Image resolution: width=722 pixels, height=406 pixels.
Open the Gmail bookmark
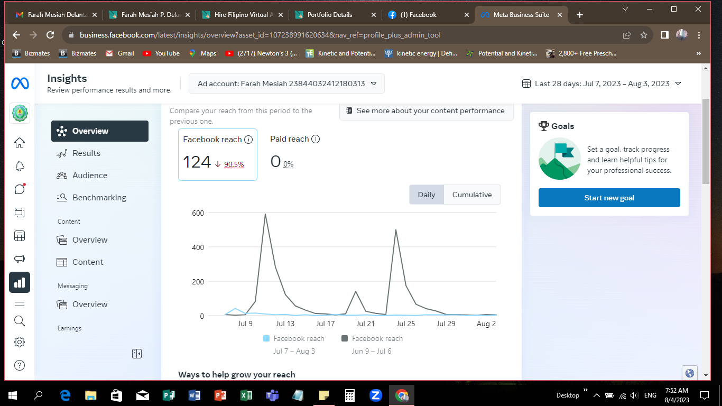pyautogui.click(x=119, y=53)
